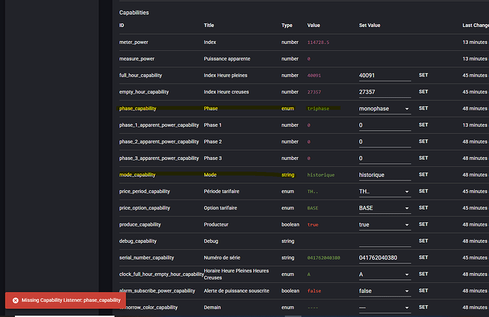Click SET for tomorrow_color_capability
The width and height of the screenshot is (489, 317).
tap(423, 307)
